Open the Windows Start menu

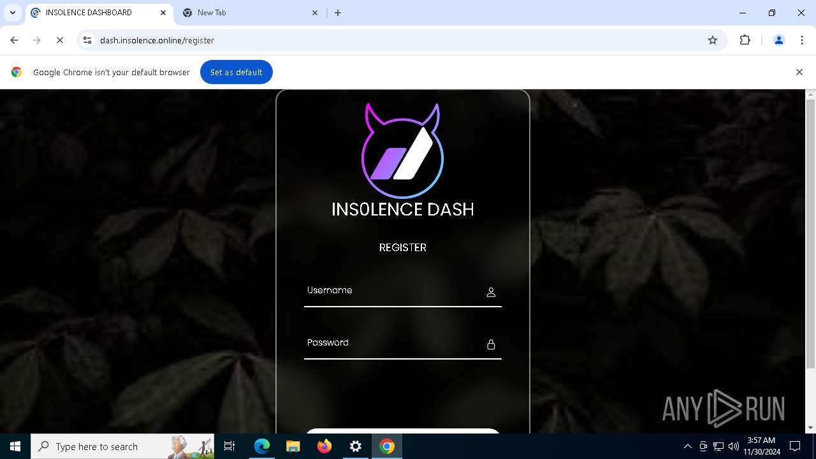tap(15, 446)
